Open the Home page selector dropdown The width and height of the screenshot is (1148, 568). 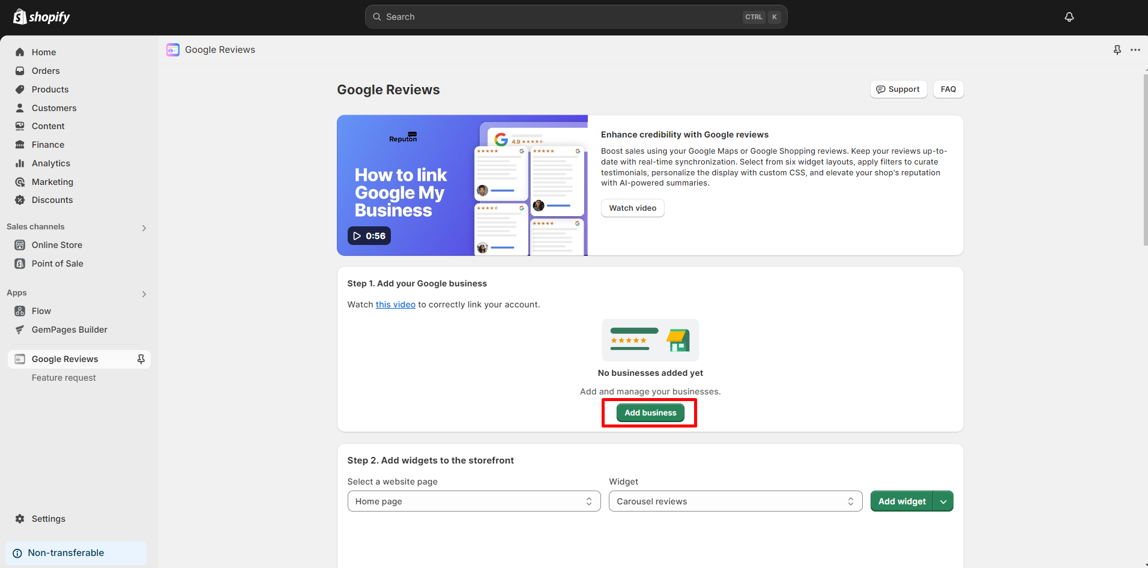pos(474,501)
